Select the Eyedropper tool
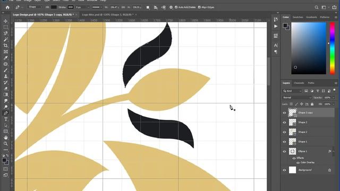The image size is (340, 191). click(6, 58)
